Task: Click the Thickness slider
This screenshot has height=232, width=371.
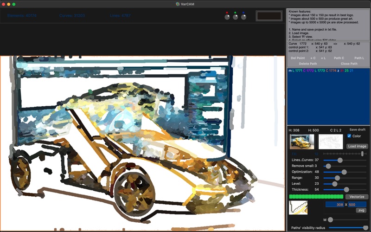Action: pyautogui.click(x=345, y=190)
